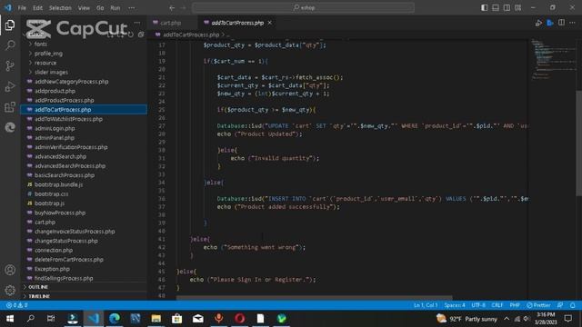Expand the resource folder
The image size is (582, 327).
(x=45, y=63)
